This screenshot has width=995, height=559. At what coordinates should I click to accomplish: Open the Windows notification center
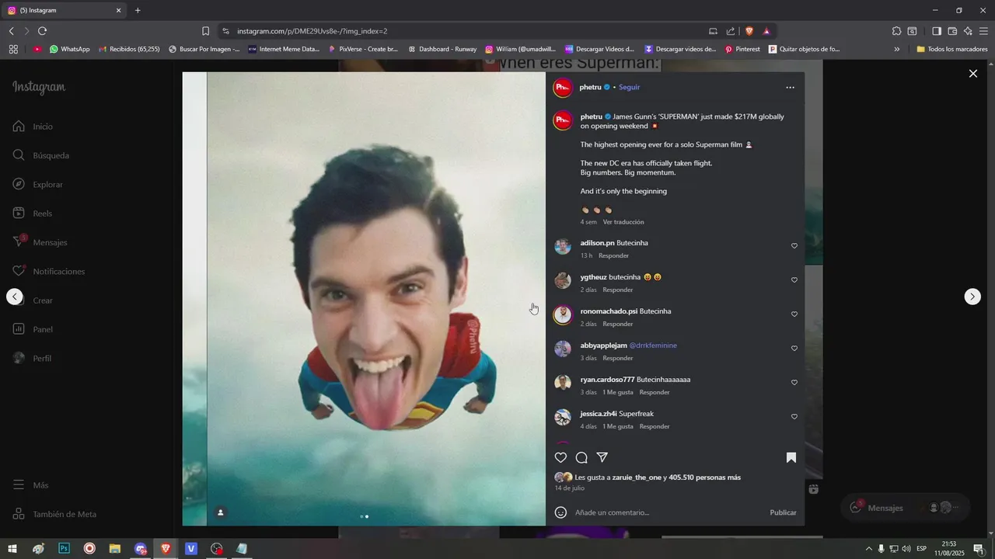pyautogui.click(x=979, y=549)
